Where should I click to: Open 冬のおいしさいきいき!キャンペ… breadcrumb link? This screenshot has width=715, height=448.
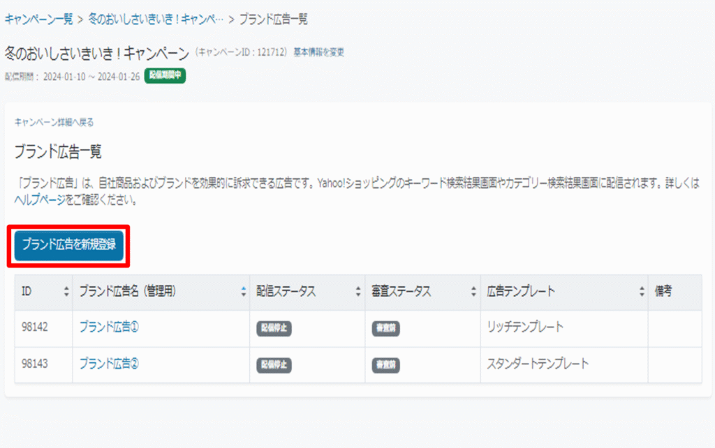click(156, 19)
